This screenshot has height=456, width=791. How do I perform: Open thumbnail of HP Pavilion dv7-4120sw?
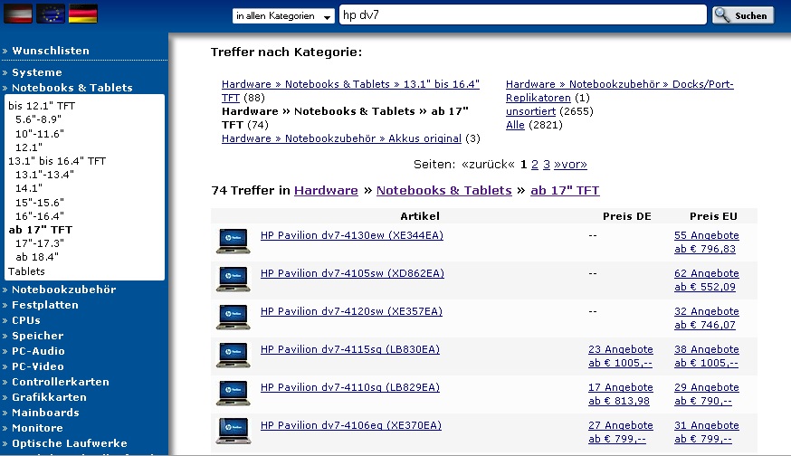[x=233, y=317]
